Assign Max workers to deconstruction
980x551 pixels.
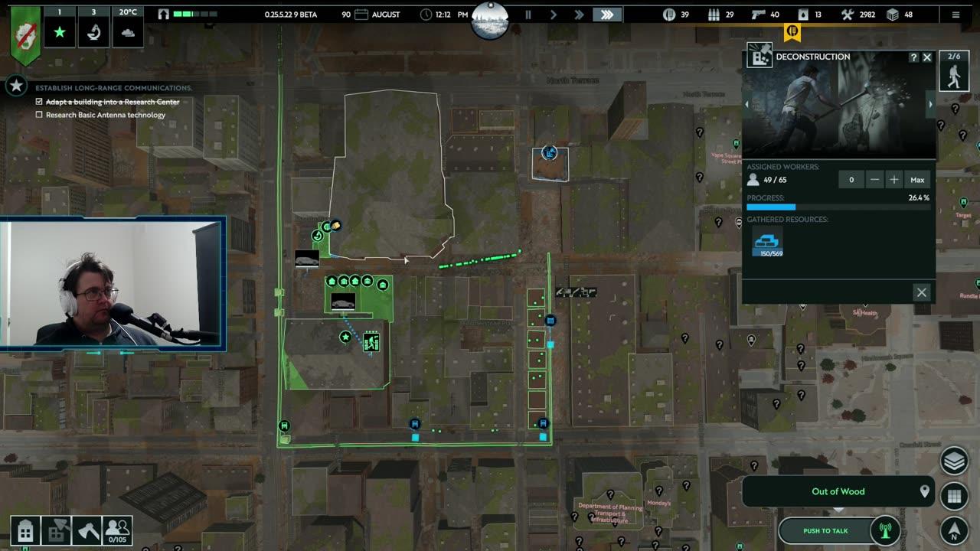click(x=917, y=180)
